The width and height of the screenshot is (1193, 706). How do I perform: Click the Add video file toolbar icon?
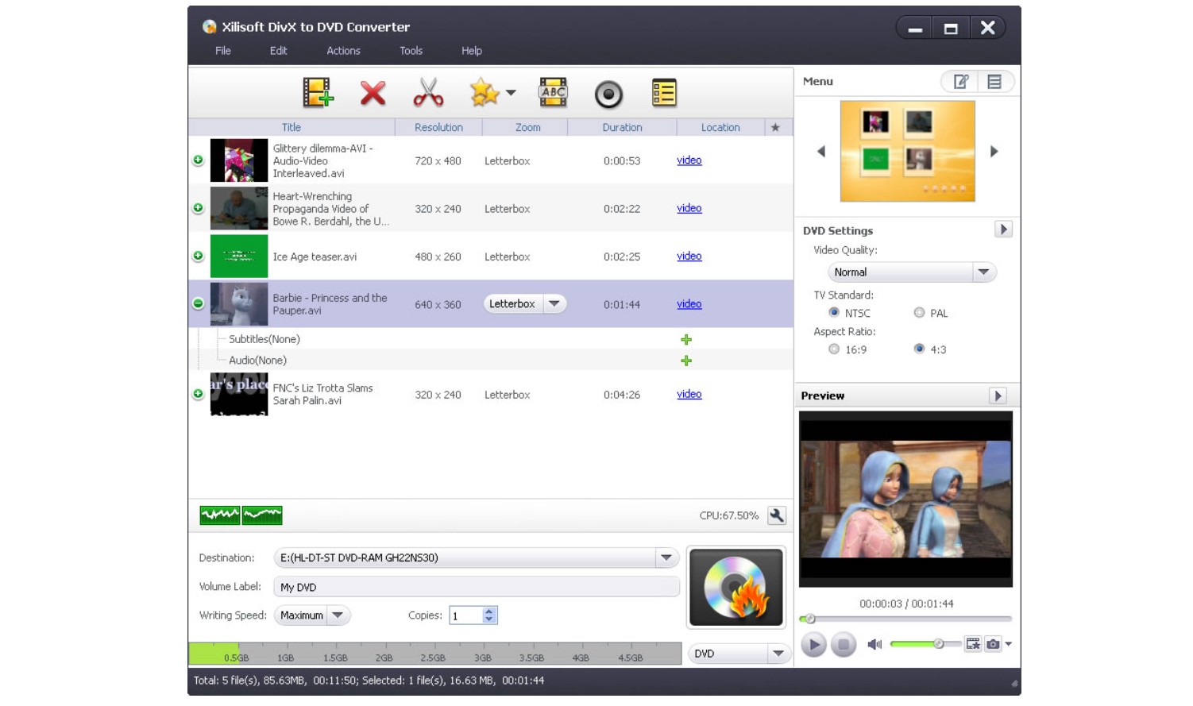[318, 93]
